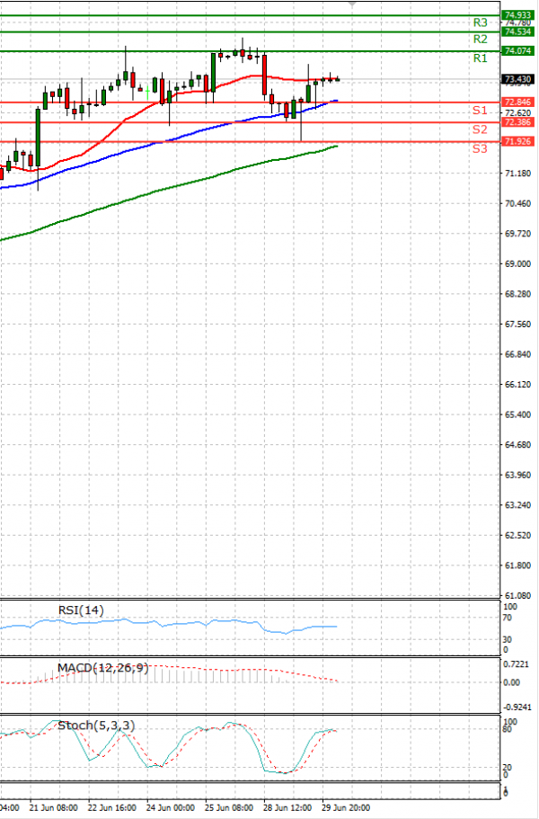Image resolution: width=539 pixels, height=819 pixels.
Task: Click the 70 level on RSI scale
Action: pos(507,618)
